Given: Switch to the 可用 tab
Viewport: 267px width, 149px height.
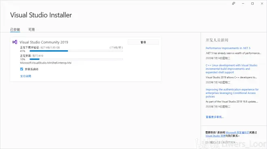Looking at the screenshot, I should pyautogui.click(x=32, y=30).
